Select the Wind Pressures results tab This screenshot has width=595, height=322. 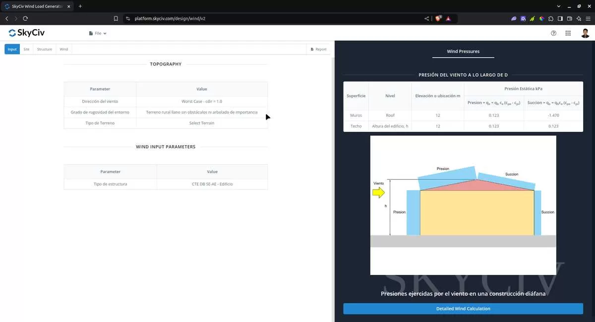tap(463, 51)
